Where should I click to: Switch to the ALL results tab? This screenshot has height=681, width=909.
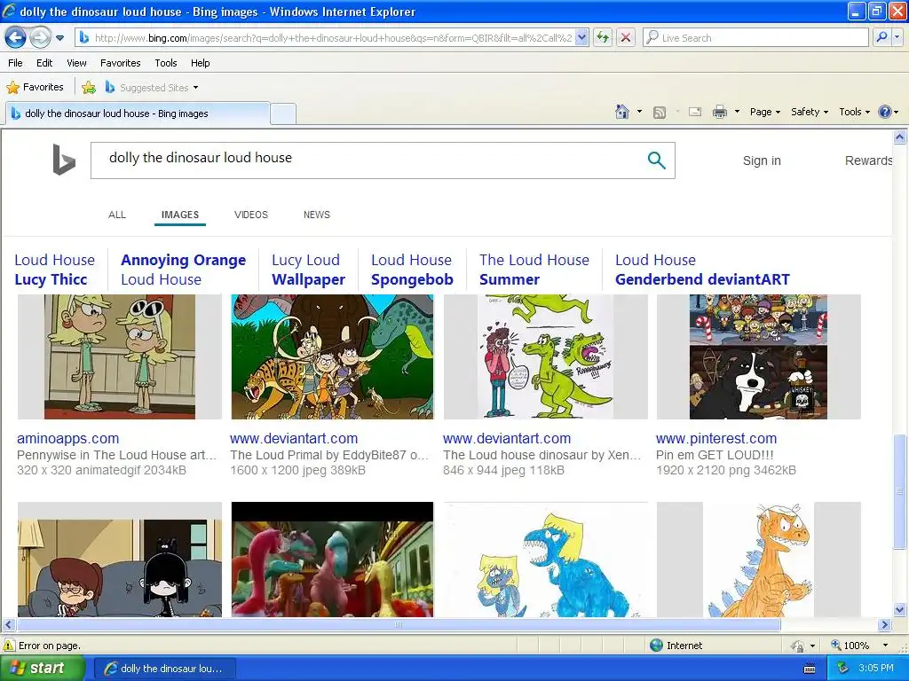tap(117, 215)
